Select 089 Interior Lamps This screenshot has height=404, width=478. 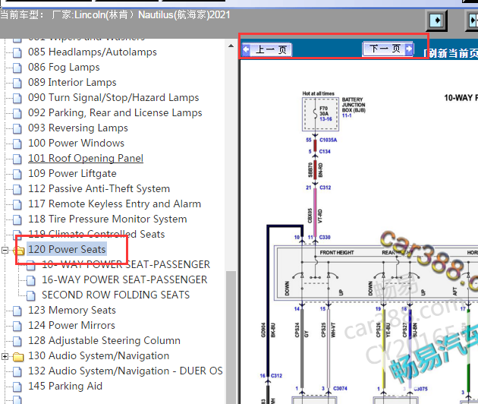click(72, 82)
